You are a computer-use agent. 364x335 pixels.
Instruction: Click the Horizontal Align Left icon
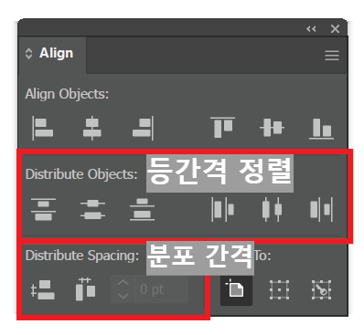tap(43, 128)
